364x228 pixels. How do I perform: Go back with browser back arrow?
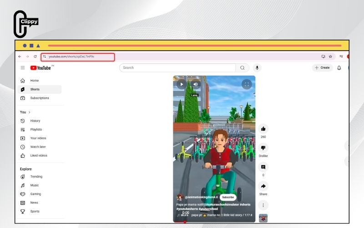[20, 57]
